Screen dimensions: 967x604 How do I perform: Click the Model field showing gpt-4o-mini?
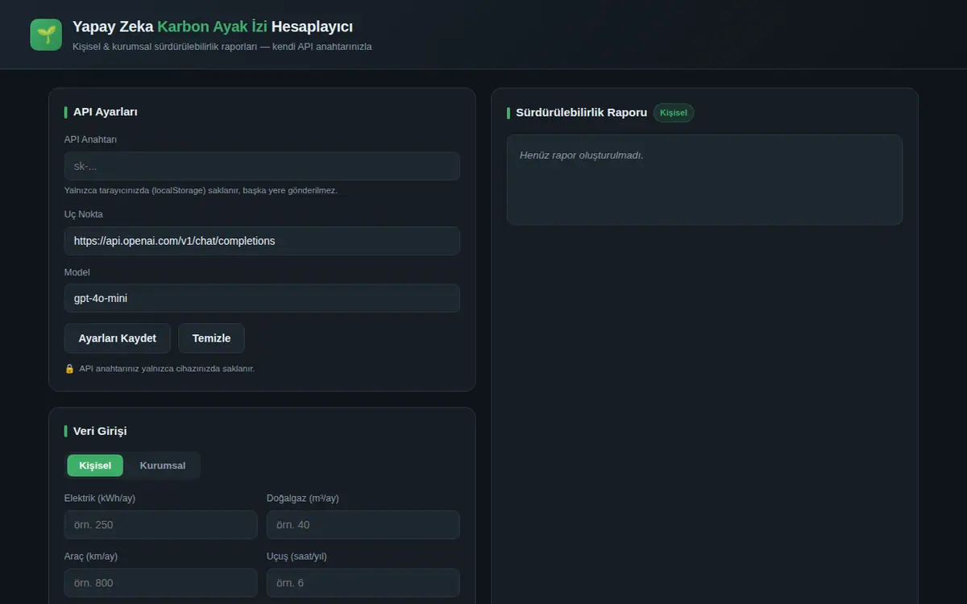262,298
